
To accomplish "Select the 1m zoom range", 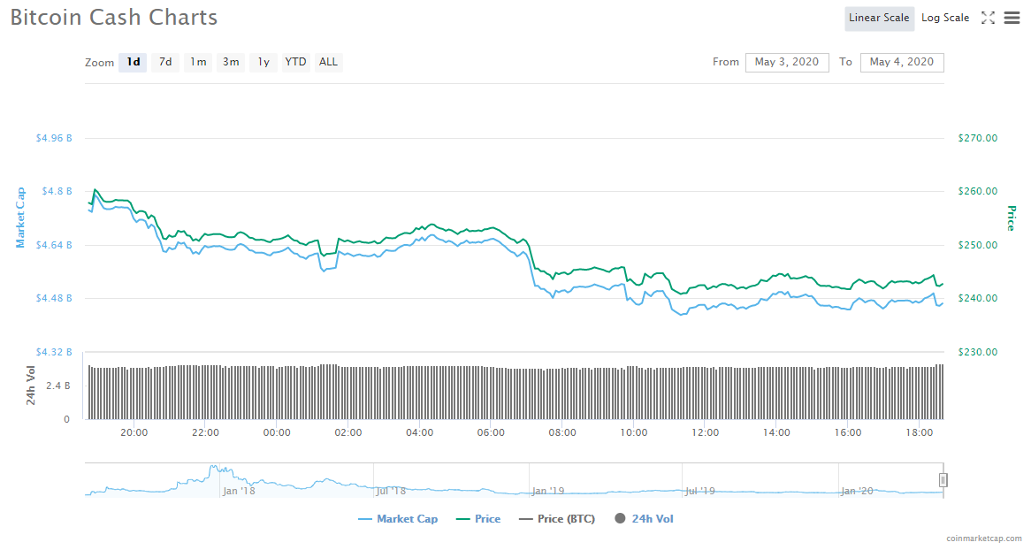I will [198, 62].
